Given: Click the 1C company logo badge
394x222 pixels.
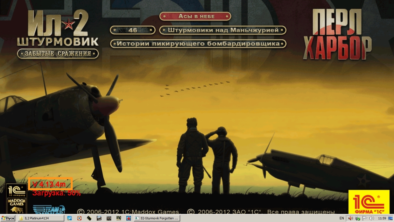Looking at the screenshot, I should (16, 190).
